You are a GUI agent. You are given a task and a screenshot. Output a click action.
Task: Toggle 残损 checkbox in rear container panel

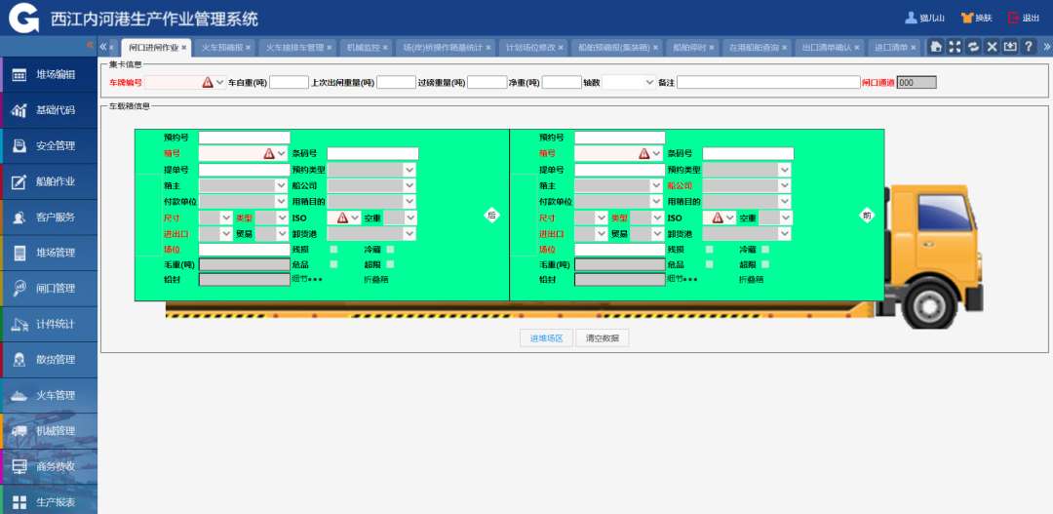tap(334, 250)
